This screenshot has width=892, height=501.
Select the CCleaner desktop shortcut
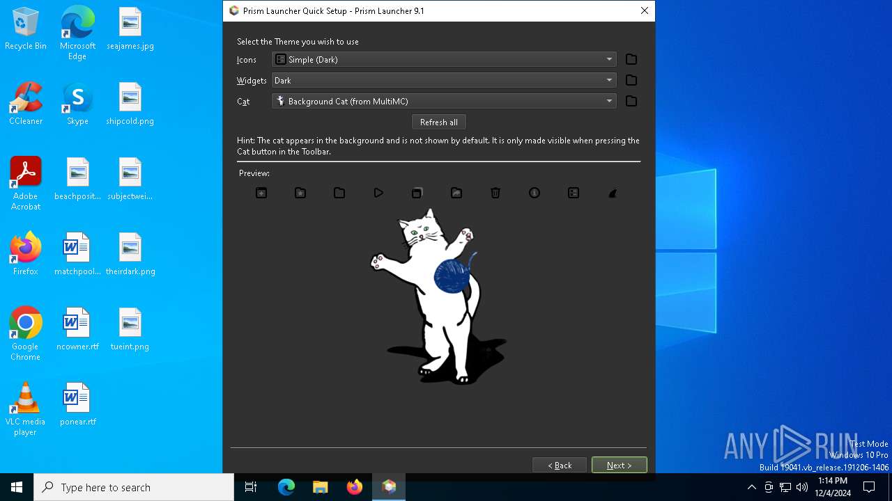[26, 104]
